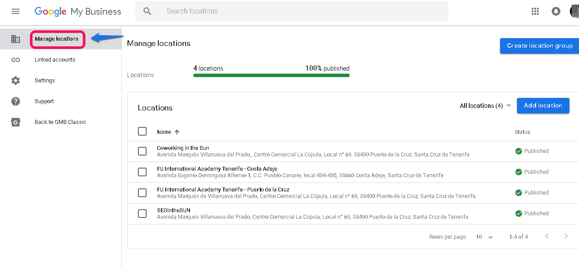Viewport: 579px width, 269px height.
Task: Open FU International Academy Tenerife - Costa Adeje
Action: coord(217,169)
